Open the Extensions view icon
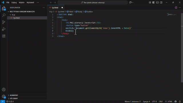The width and height of the screenshot is (183, 103). point(4,36)
